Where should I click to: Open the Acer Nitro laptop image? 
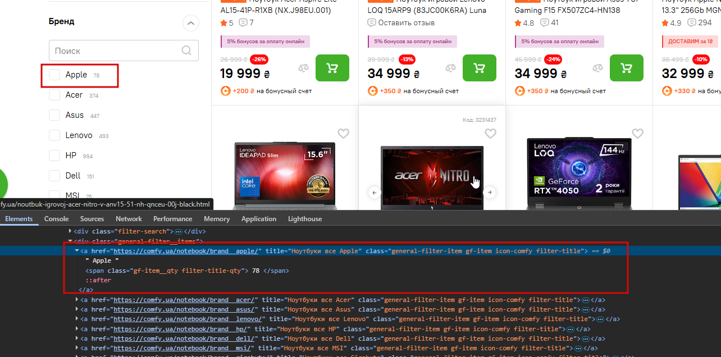click(x=432, y=178)
